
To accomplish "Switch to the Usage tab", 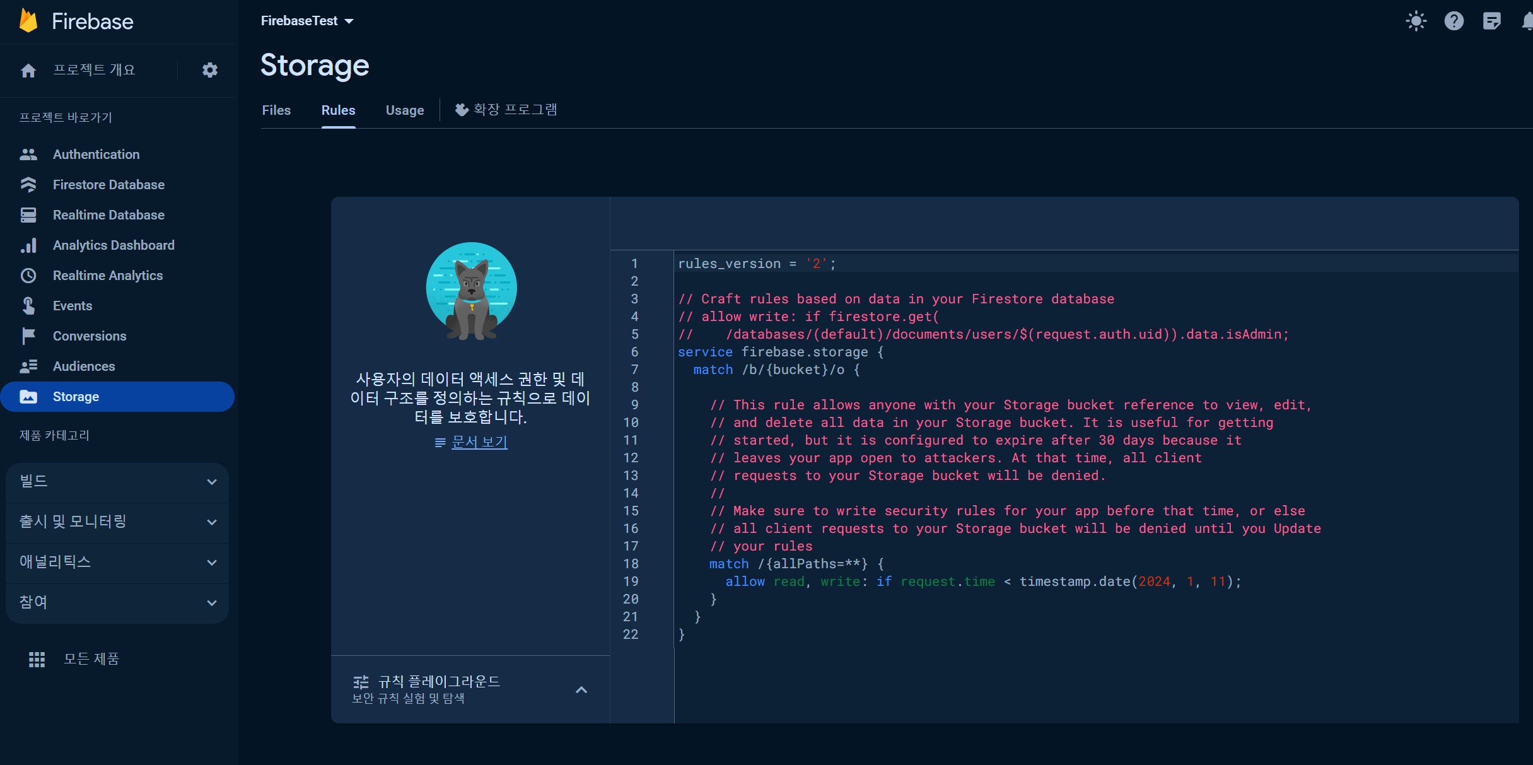I will pyautogui.click(x=405, y=110).
